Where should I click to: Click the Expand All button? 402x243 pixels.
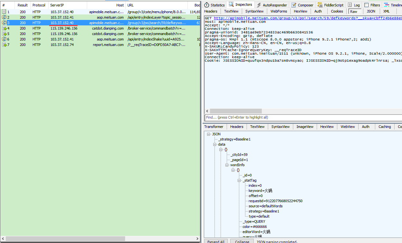pyautogui.click(x=216, y=241)
